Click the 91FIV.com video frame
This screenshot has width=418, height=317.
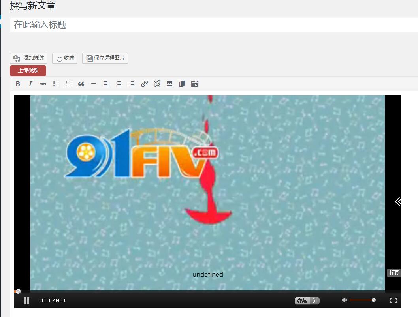pos(208,193)
